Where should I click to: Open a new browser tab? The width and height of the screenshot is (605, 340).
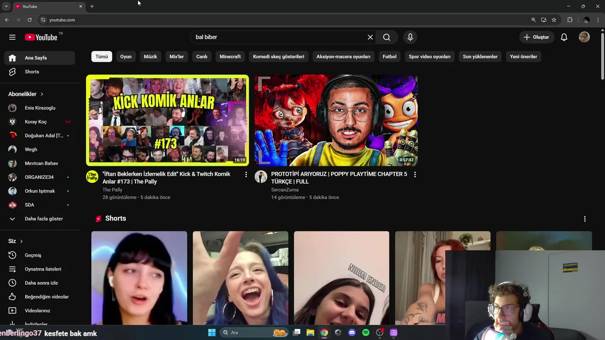(x=92, y=6)
